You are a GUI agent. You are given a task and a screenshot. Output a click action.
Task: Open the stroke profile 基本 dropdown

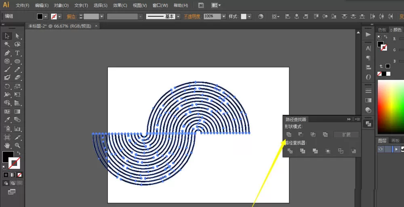click(178, 17)
